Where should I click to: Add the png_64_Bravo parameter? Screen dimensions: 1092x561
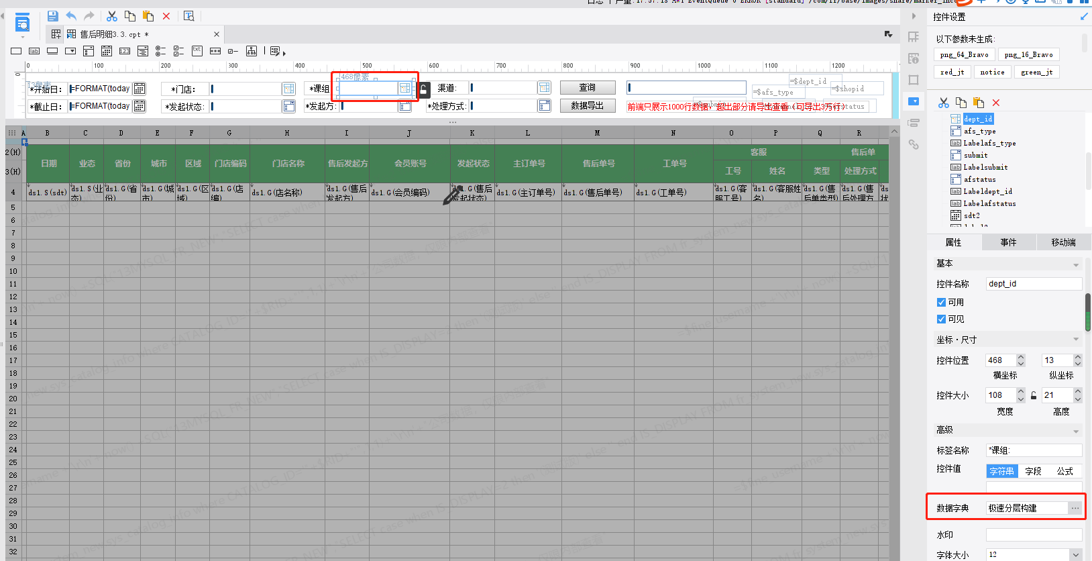click(x=964, y=55)
